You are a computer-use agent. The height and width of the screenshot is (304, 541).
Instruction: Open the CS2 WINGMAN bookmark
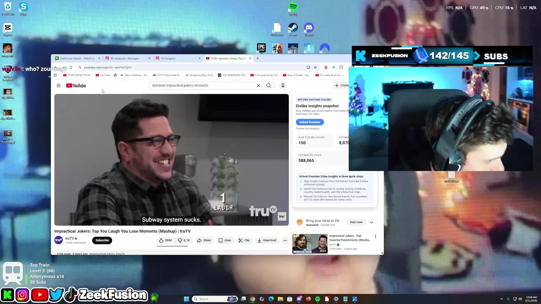pos(232,75)
